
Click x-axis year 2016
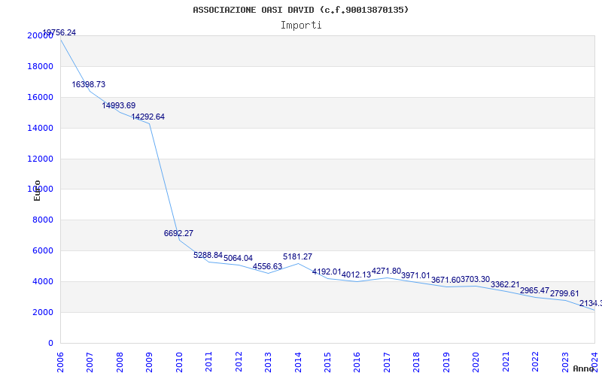[357, 362]
